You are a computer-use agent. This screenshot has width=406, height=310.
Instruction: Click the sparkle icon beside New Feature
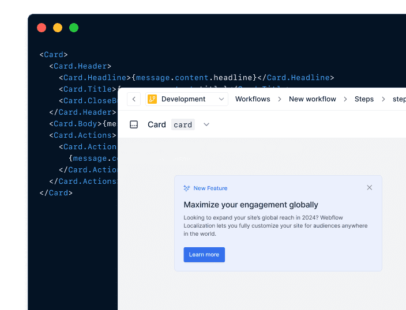[x=187, y=188]
